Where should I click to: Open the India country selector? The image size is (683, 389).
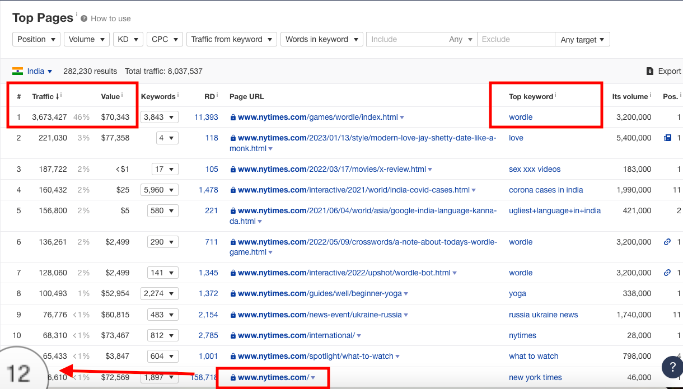pos(32,71)
